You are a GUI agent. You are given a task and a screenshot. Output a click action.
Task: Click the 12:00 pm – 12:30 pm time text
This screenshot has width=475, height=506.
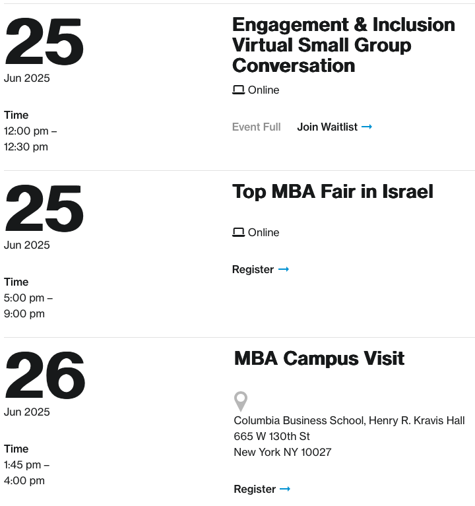point(30,139)
